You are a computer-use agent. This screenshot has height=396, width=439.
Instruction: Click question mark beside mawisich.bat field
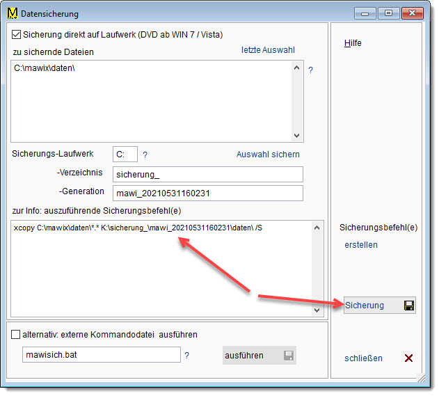pyautogui.click(x=187, y=356)
